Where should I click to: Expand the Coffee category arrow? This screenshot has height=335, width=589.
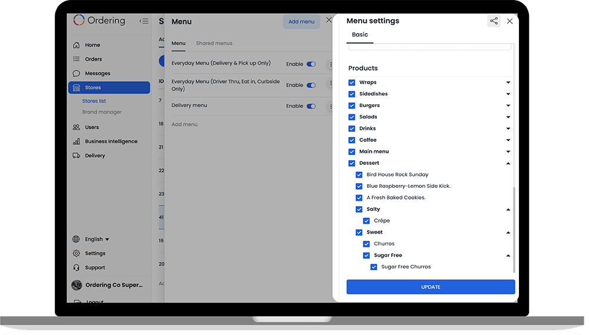coord(508,140)
